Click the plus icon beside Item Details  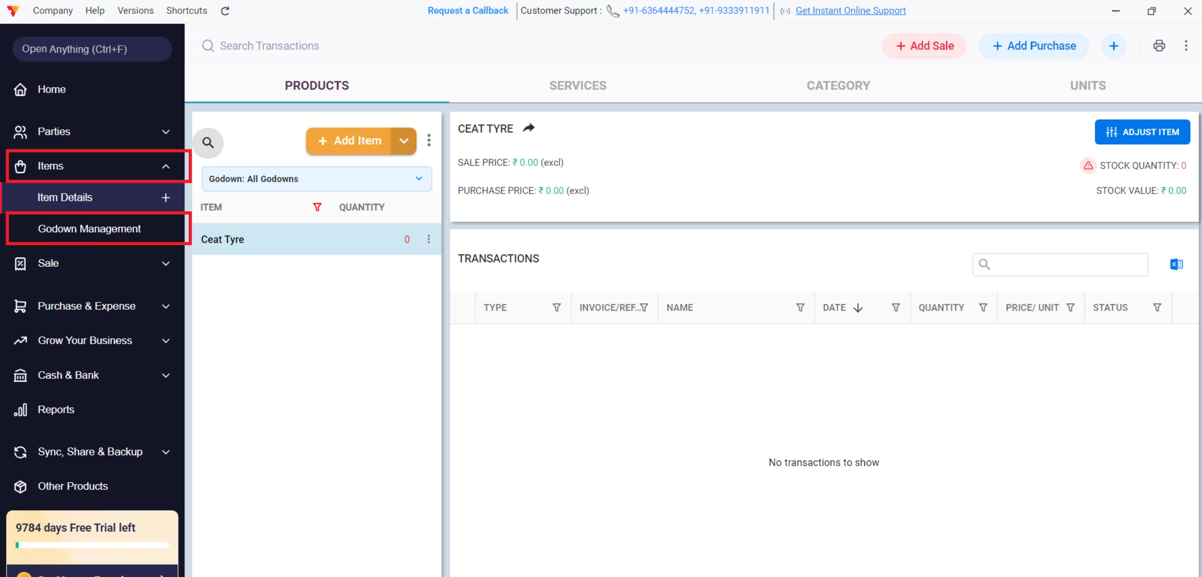(165, 197)
